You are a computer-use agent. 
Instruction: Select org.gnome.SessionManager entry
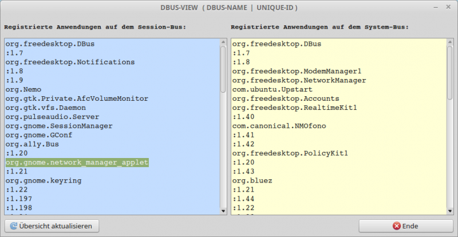tap(59, 126)
